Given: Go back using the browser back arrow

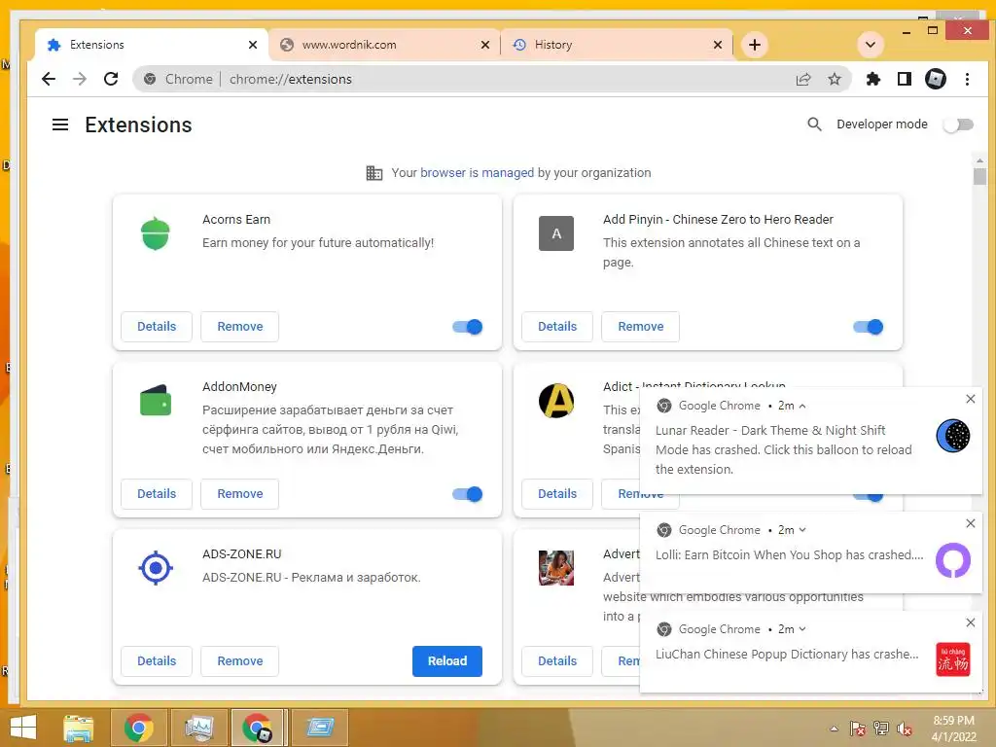Looking at the screenshot, I should (x=49, y=79).
